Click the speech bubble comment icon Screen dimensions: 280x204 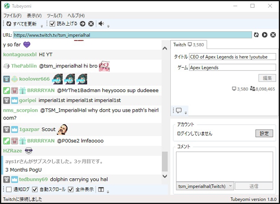179,110
